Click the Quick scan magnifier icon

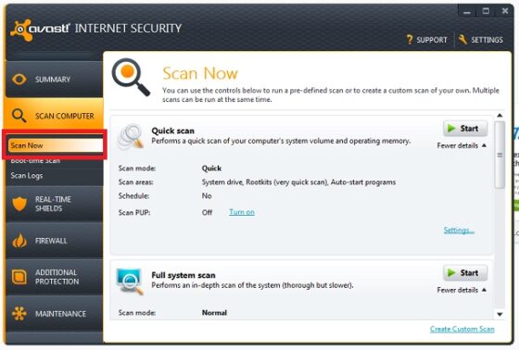(131, 136)
